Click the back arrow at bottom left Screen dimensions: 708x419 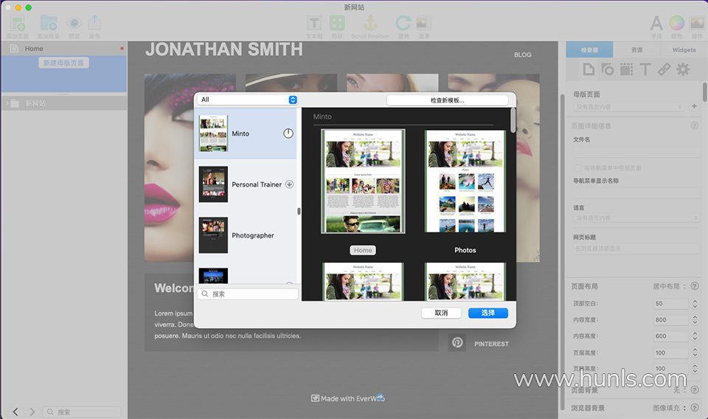point(15,412)
